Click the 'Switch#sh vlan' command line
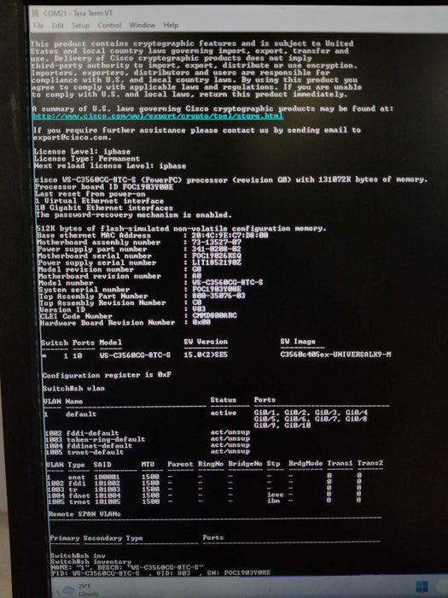Screen dimensions: 448x598 click(73, 389)
